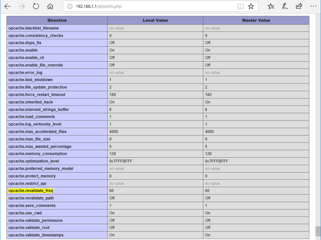Click the Master Value column header
Image resolution: width=321 pixels, height=240 pixels.
click(x=256, y=20)
